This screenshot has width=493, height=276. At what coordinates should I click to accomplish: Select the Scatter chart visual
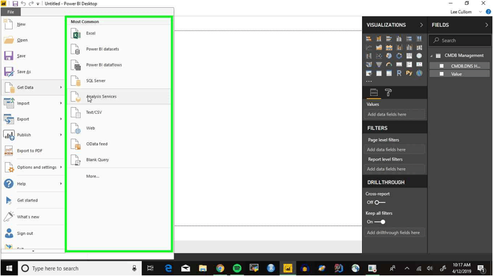tap(379, 56)
